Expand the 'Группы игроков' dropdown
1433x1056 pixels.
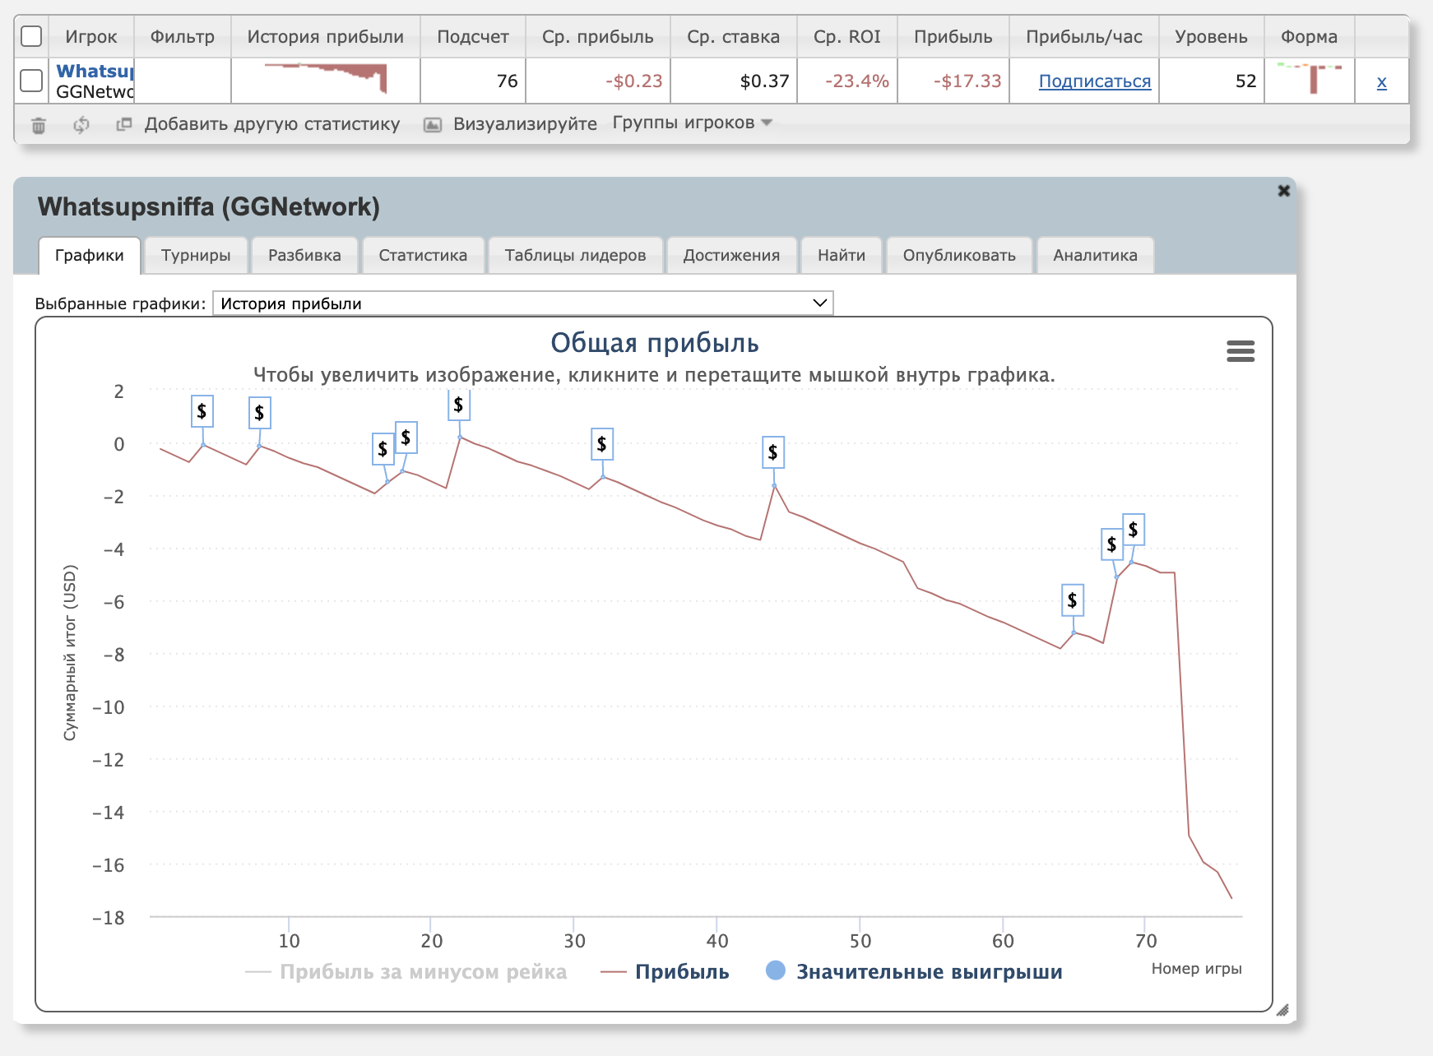coord(692,123)
